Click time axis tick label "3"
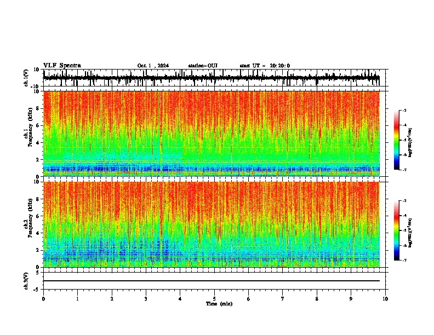Image resolution: width=434 pixels, height=335 pixels. tap(146, 299)
